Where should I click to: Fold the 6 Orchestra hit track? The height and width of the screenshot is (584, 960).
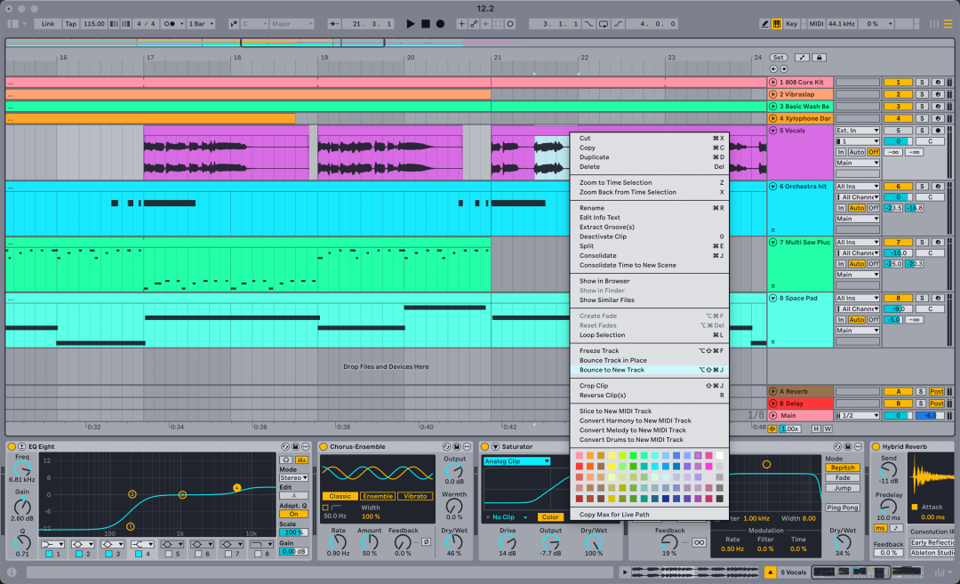(772, 186)
